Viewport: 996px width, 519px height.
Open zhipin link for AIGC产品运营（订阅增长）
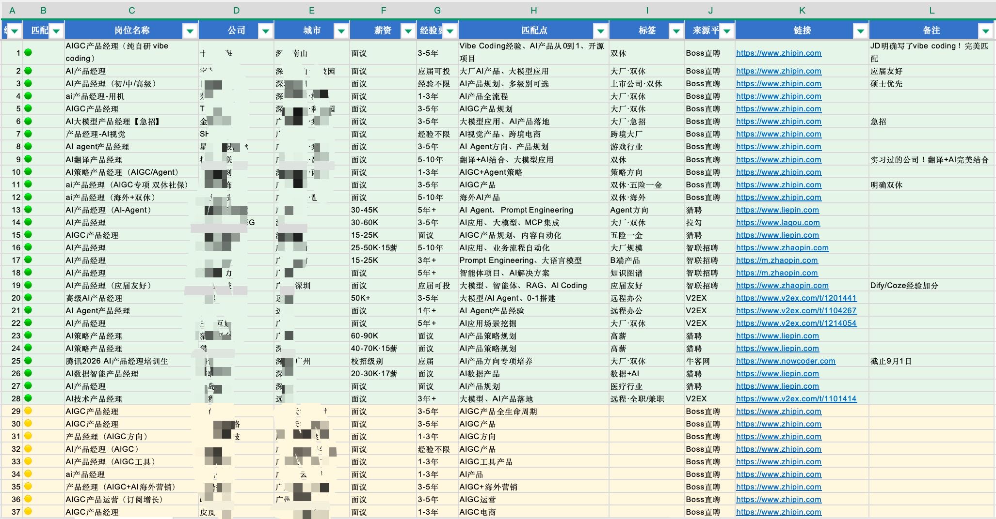779,499
